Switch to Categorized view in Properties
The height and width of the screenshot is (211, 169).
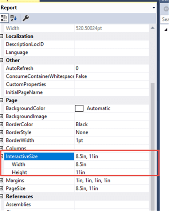[x=4, y=18]
